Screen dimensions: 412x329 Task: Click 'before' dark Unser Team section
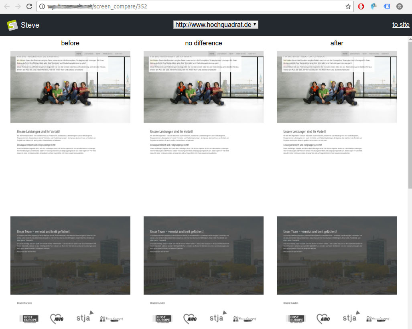coord(70,256)
